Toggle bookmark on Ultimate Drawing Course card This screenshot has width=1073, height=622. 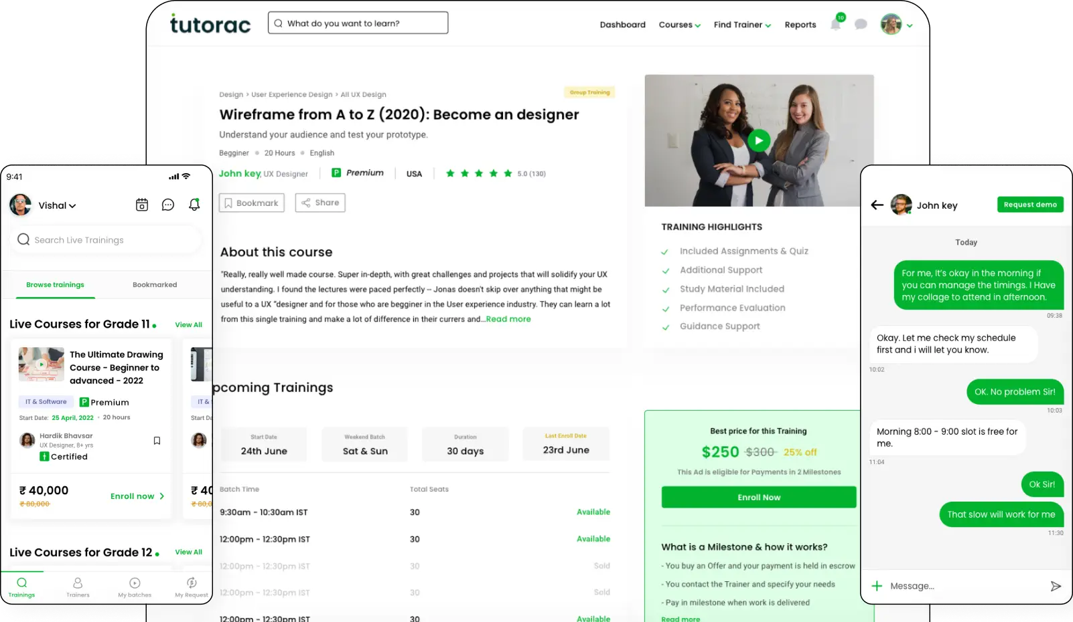157,441
